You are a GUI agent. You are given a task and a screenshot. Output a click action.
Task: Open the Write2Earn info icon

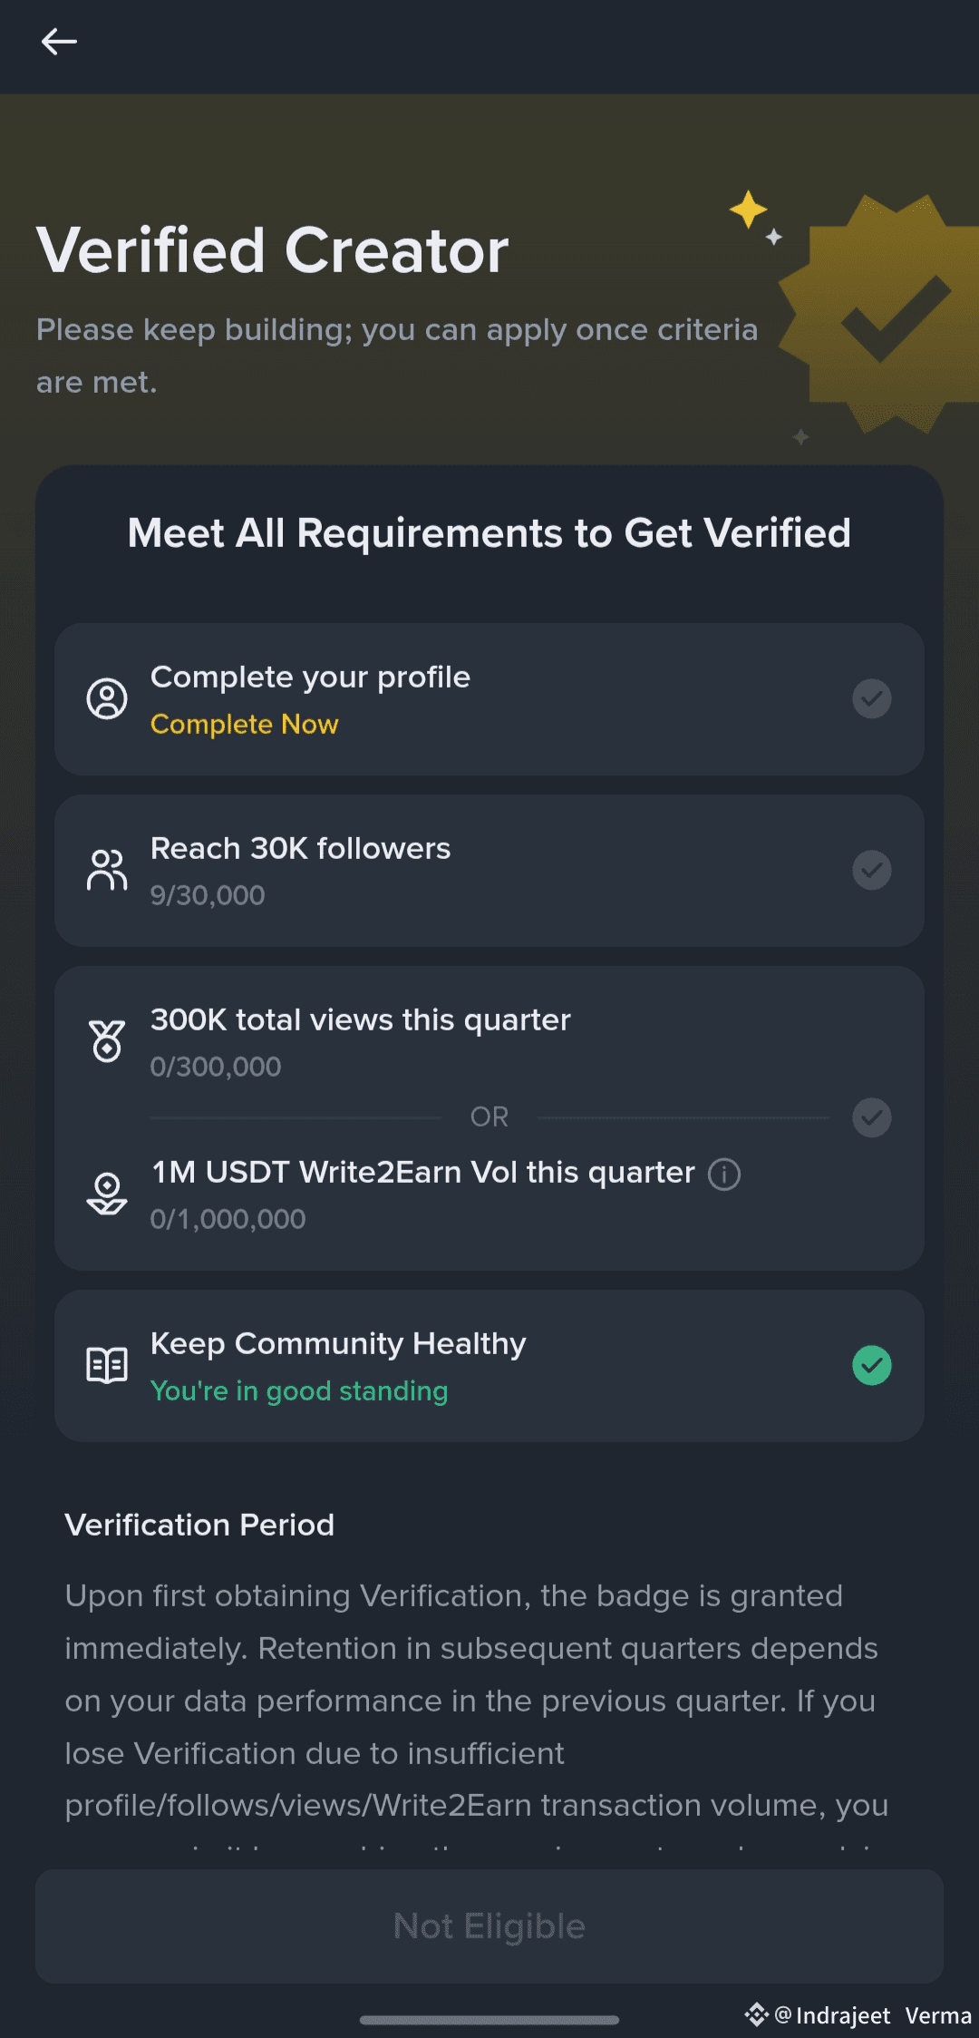724,1174
